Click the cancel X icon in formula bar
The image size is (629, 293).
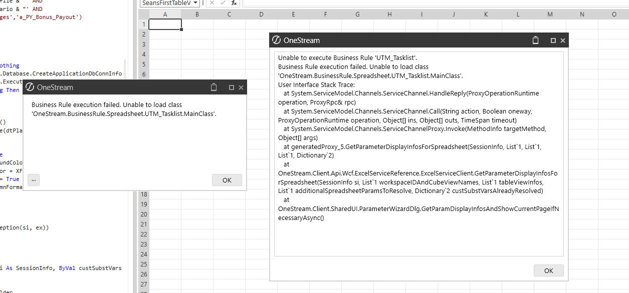(x=212, y=3)
